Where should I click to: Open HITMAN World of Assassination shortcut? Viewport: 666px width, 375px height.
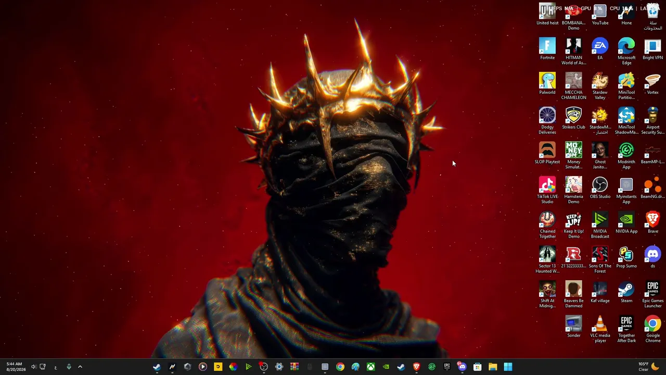573,52
